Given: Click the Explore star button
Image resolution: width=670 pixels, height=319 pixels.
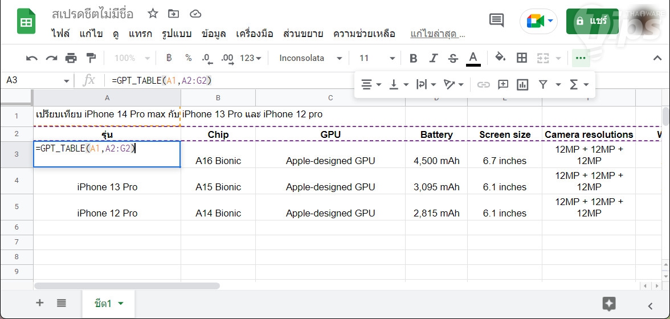Looking at the screenshot, I should 609,304.
